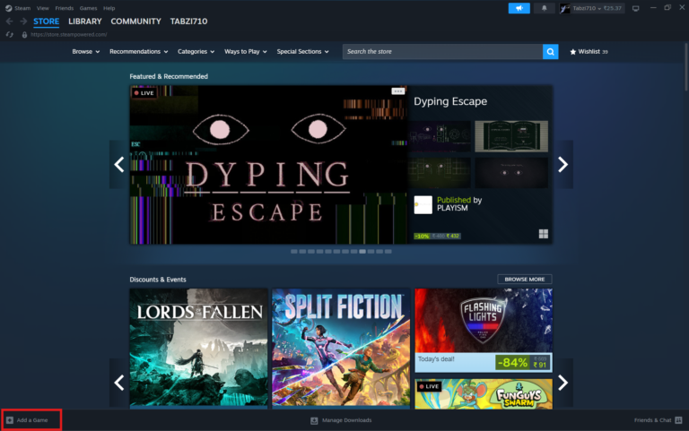Open the Friends menu
Viewport: 689px width, 431px height.
(65, 8)
